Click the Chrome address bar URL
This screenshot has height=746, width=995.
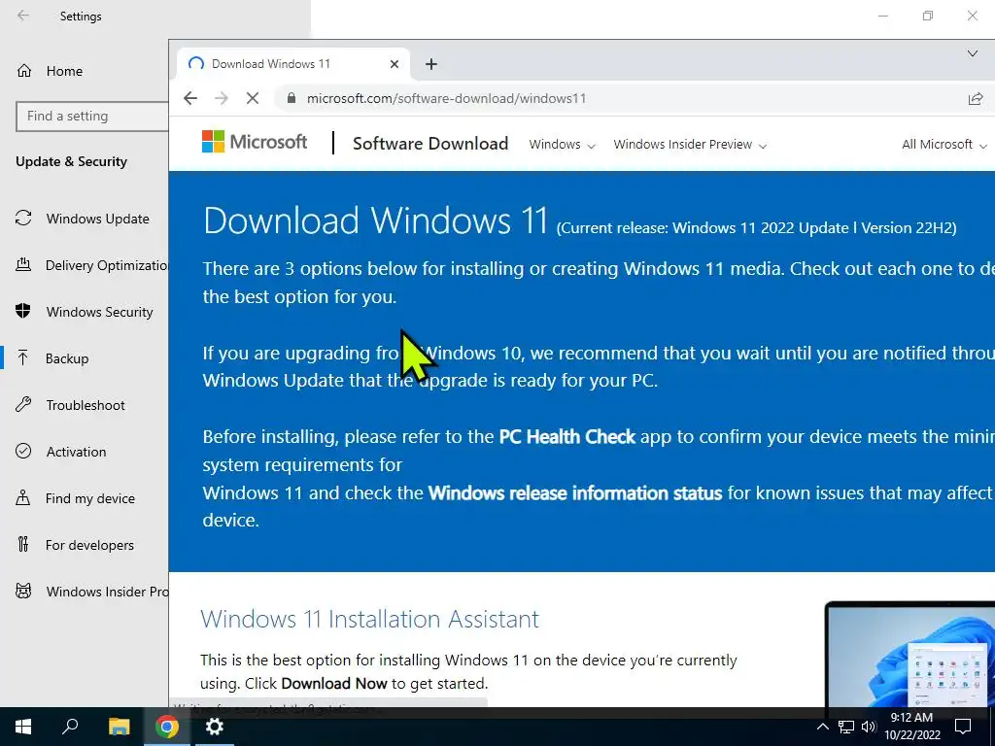pos(446,98)
